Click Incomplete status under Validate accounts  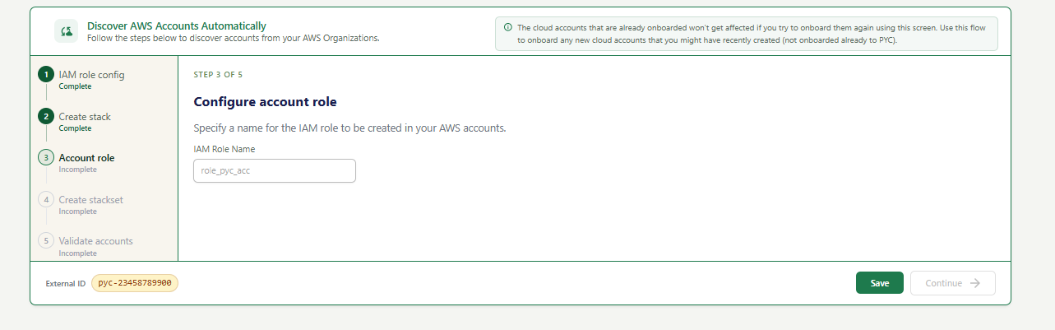[78, 253]
